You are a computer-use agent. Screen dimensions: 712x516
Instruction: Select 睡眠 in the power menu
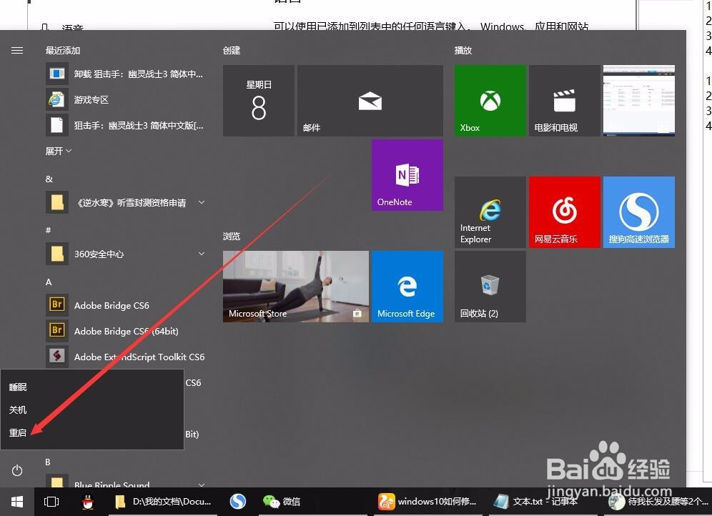pos(92,387)
